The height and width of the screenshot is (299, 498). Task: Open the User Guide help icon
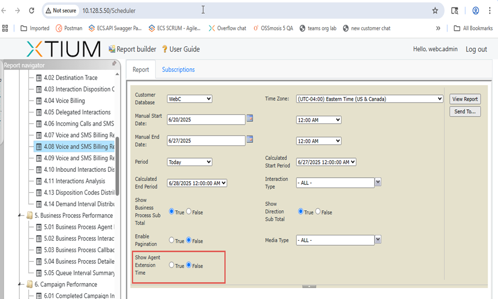pos(164,49)
